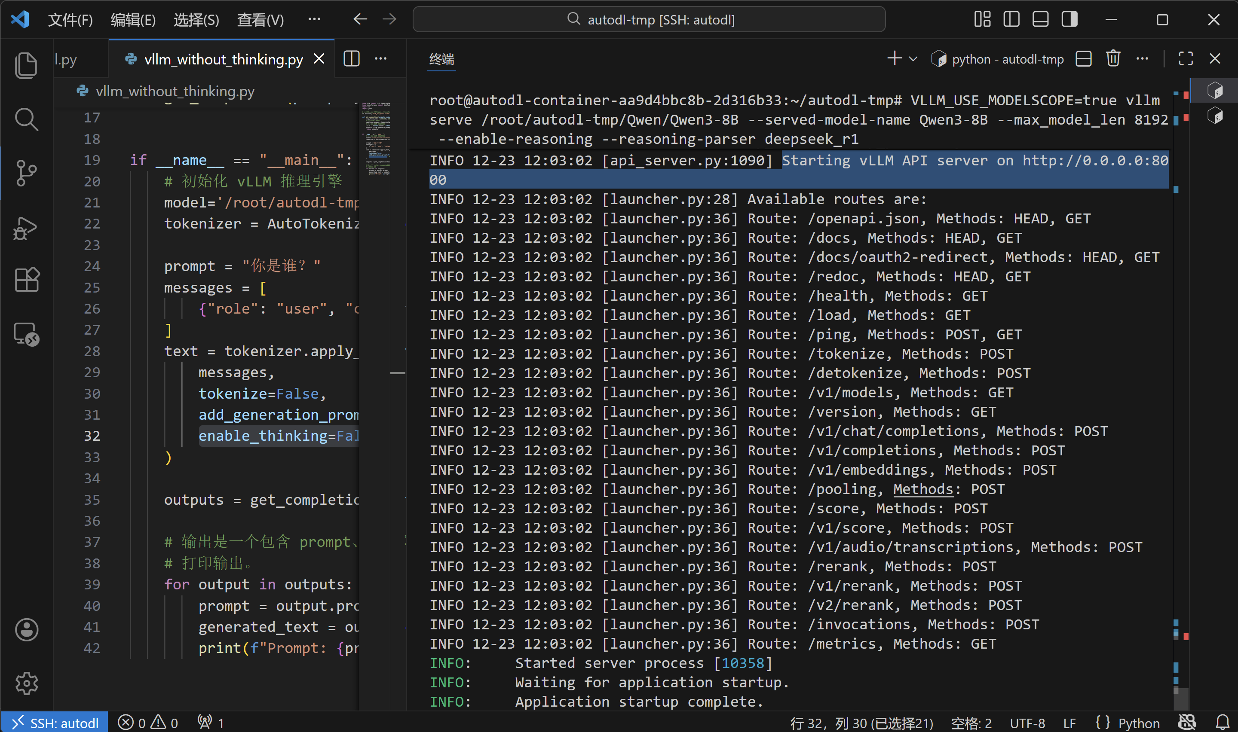Open the Search view in activity bar
The height and width of the screenshot is (732, 1238).
tap(26, 119)
